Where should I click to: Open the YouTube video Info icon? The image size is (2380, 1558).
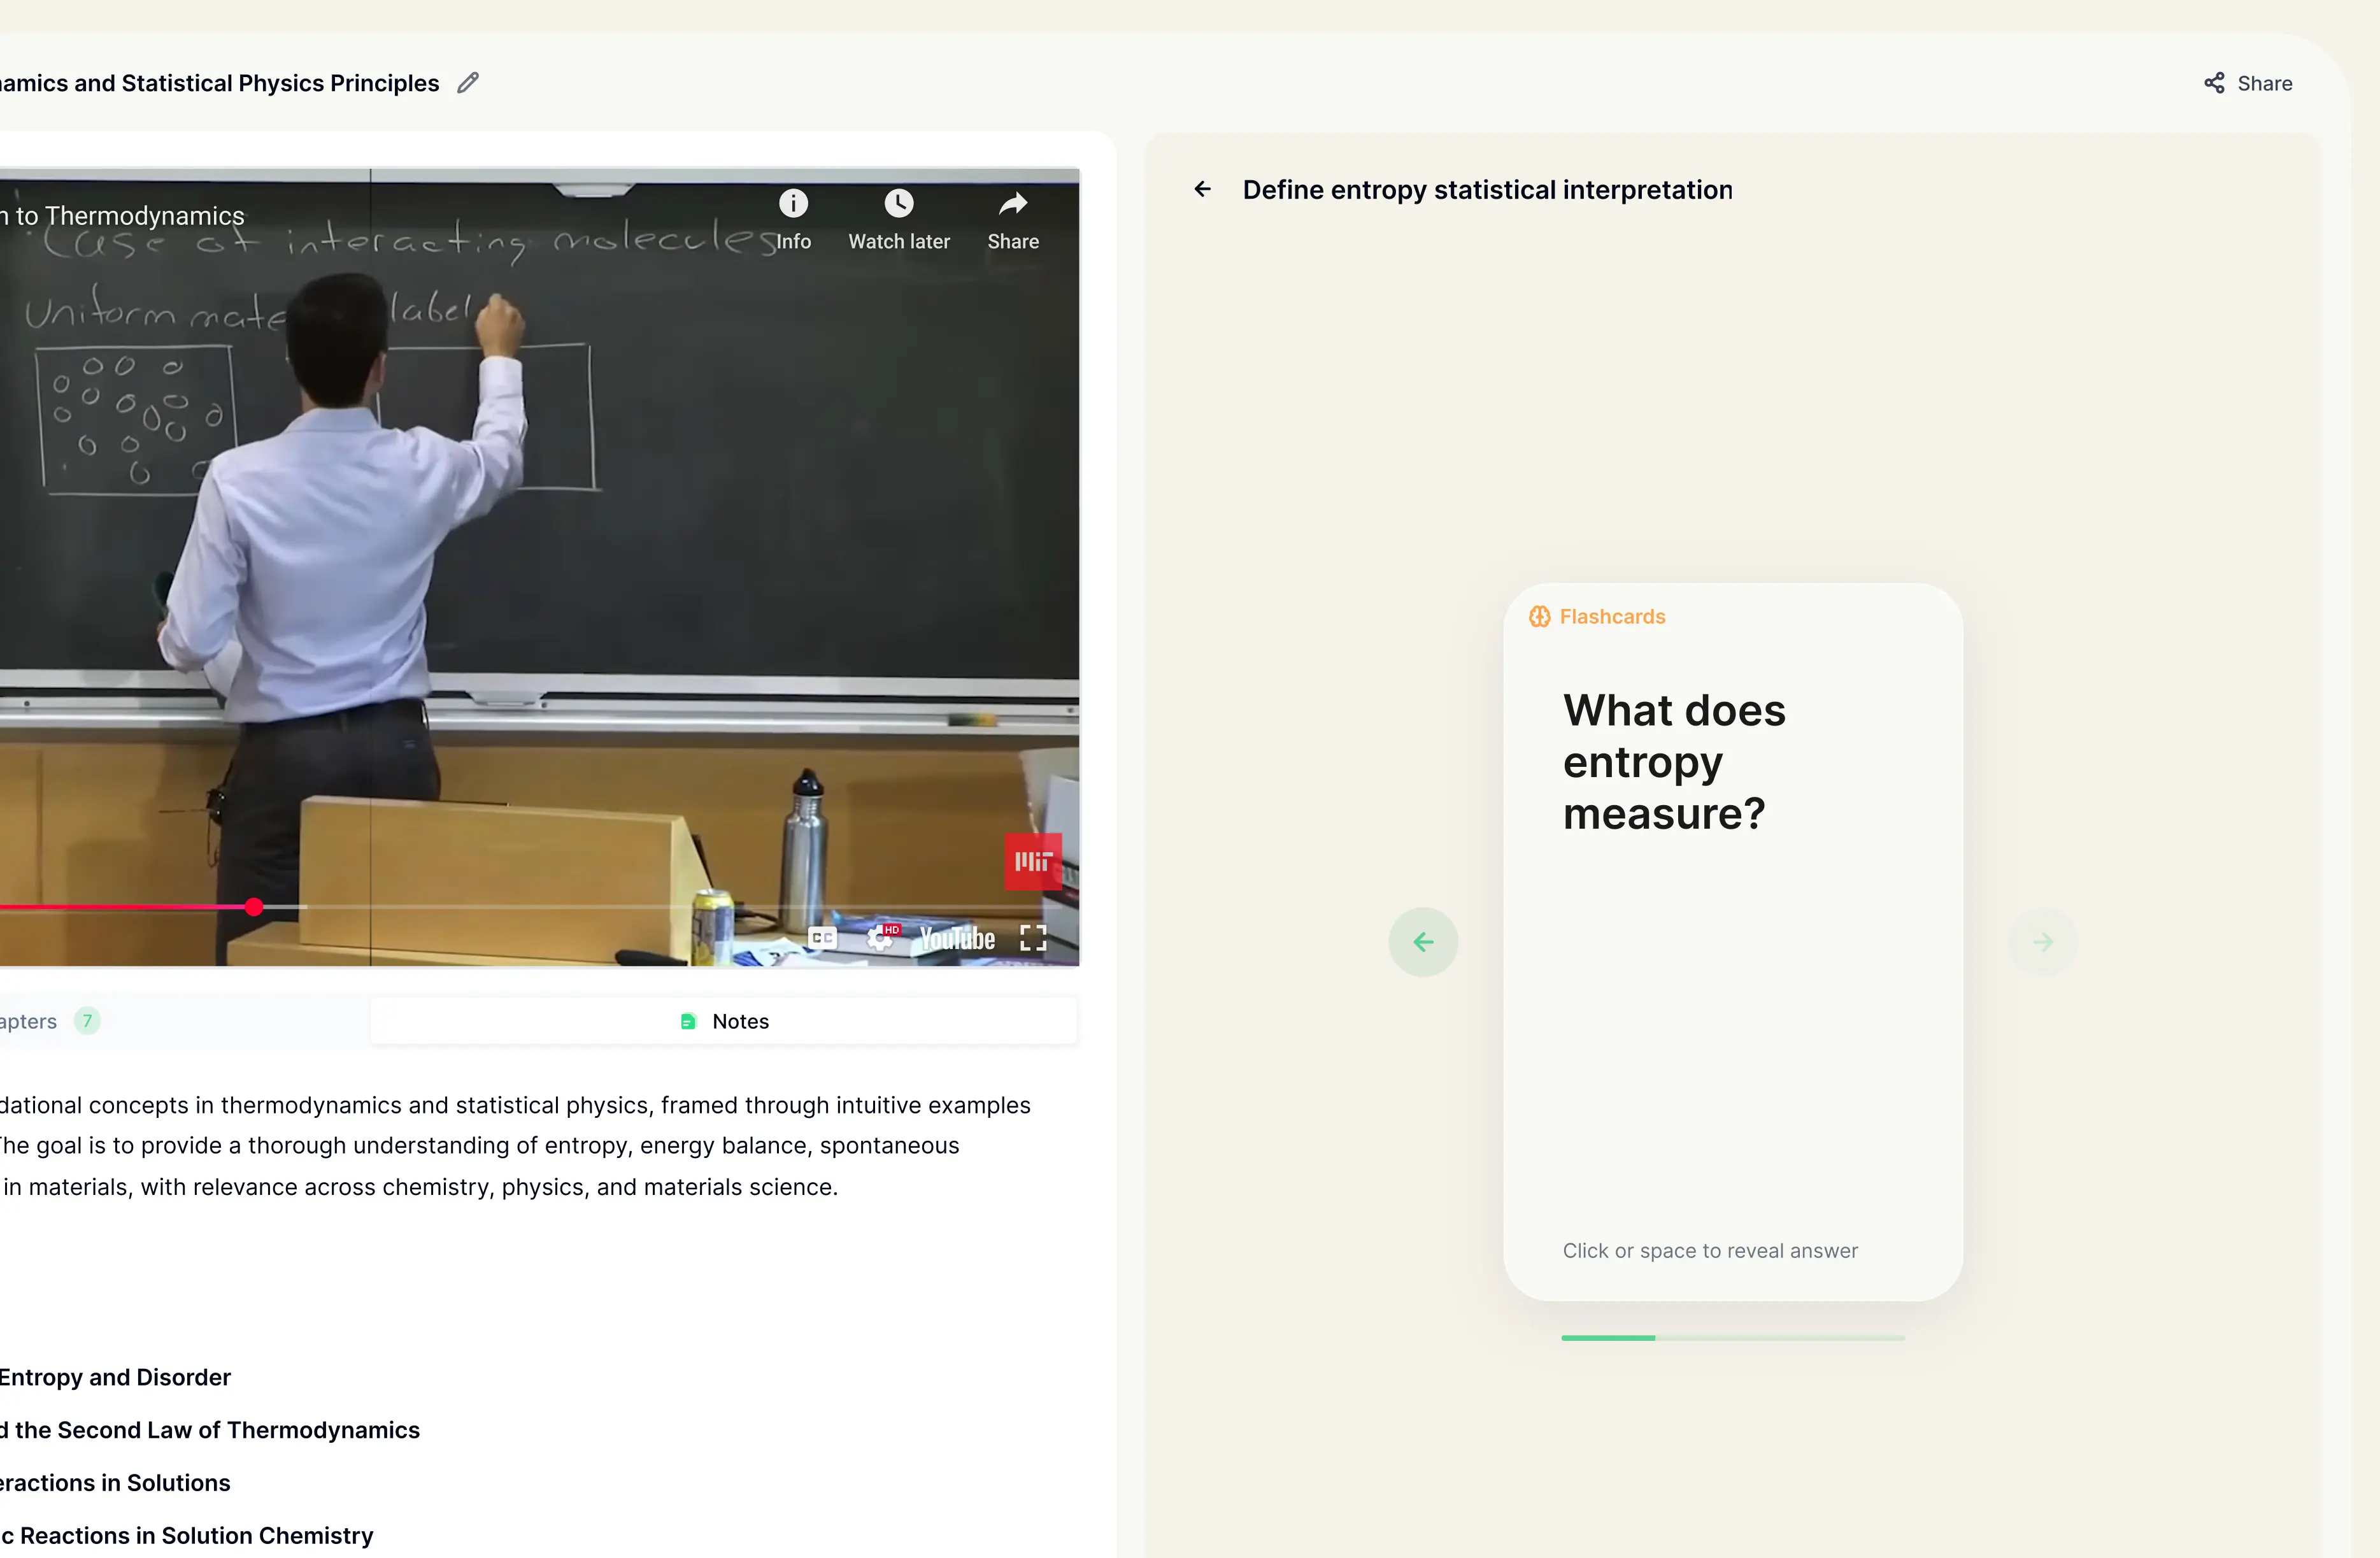coord(793,205)
